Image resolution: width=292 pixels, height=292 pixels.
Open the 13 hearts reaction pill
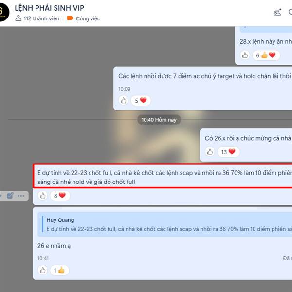(228, 152)
